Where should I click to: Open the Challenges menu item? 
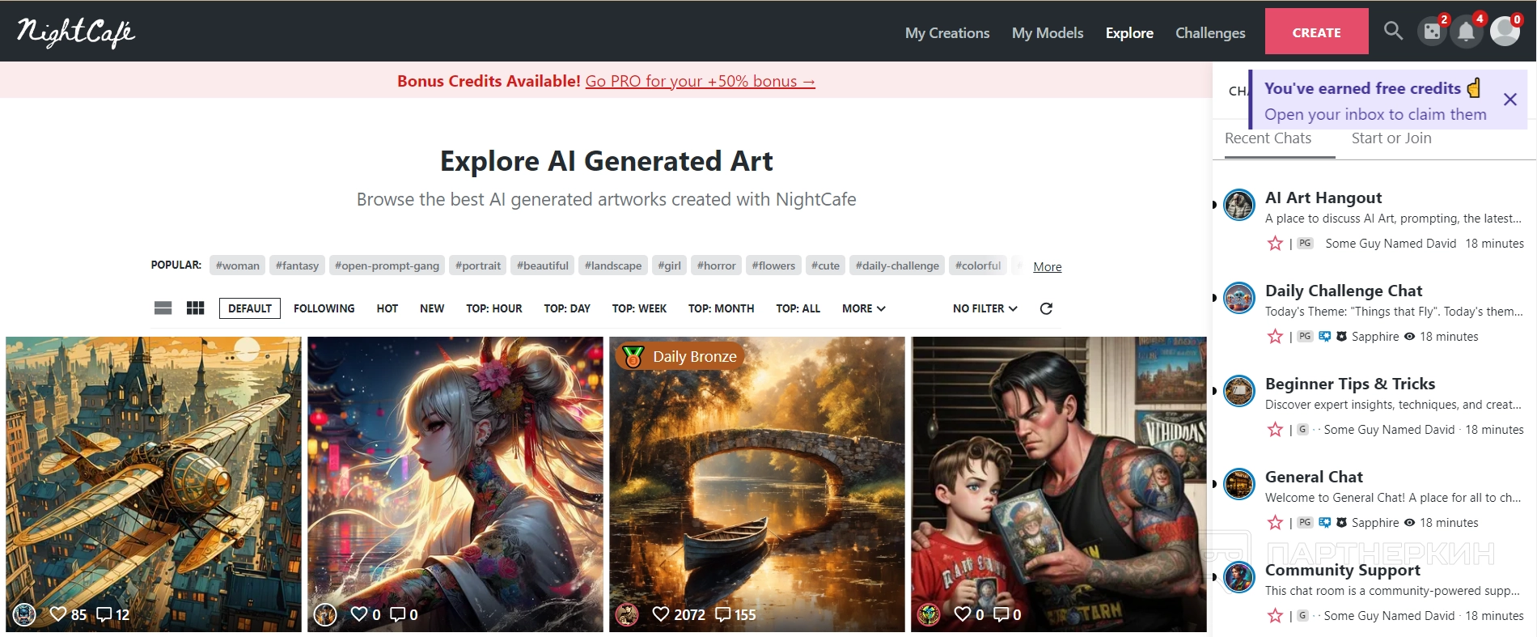1210,33
